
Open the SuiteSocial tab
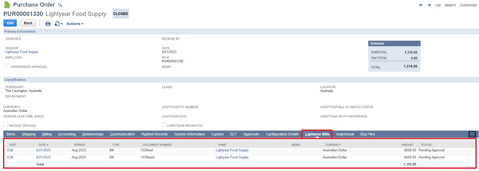coord(345,134)
